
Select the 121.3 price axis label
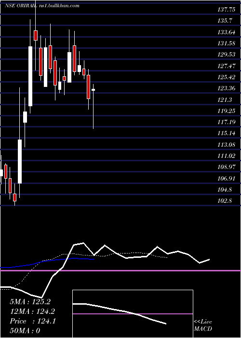pyautogui.click(x=225, y=99)
